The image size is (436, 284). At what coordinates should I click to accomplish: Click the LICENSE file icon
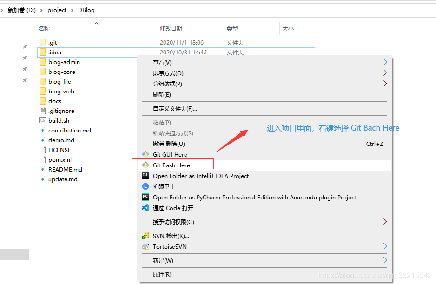click(43, 150)
